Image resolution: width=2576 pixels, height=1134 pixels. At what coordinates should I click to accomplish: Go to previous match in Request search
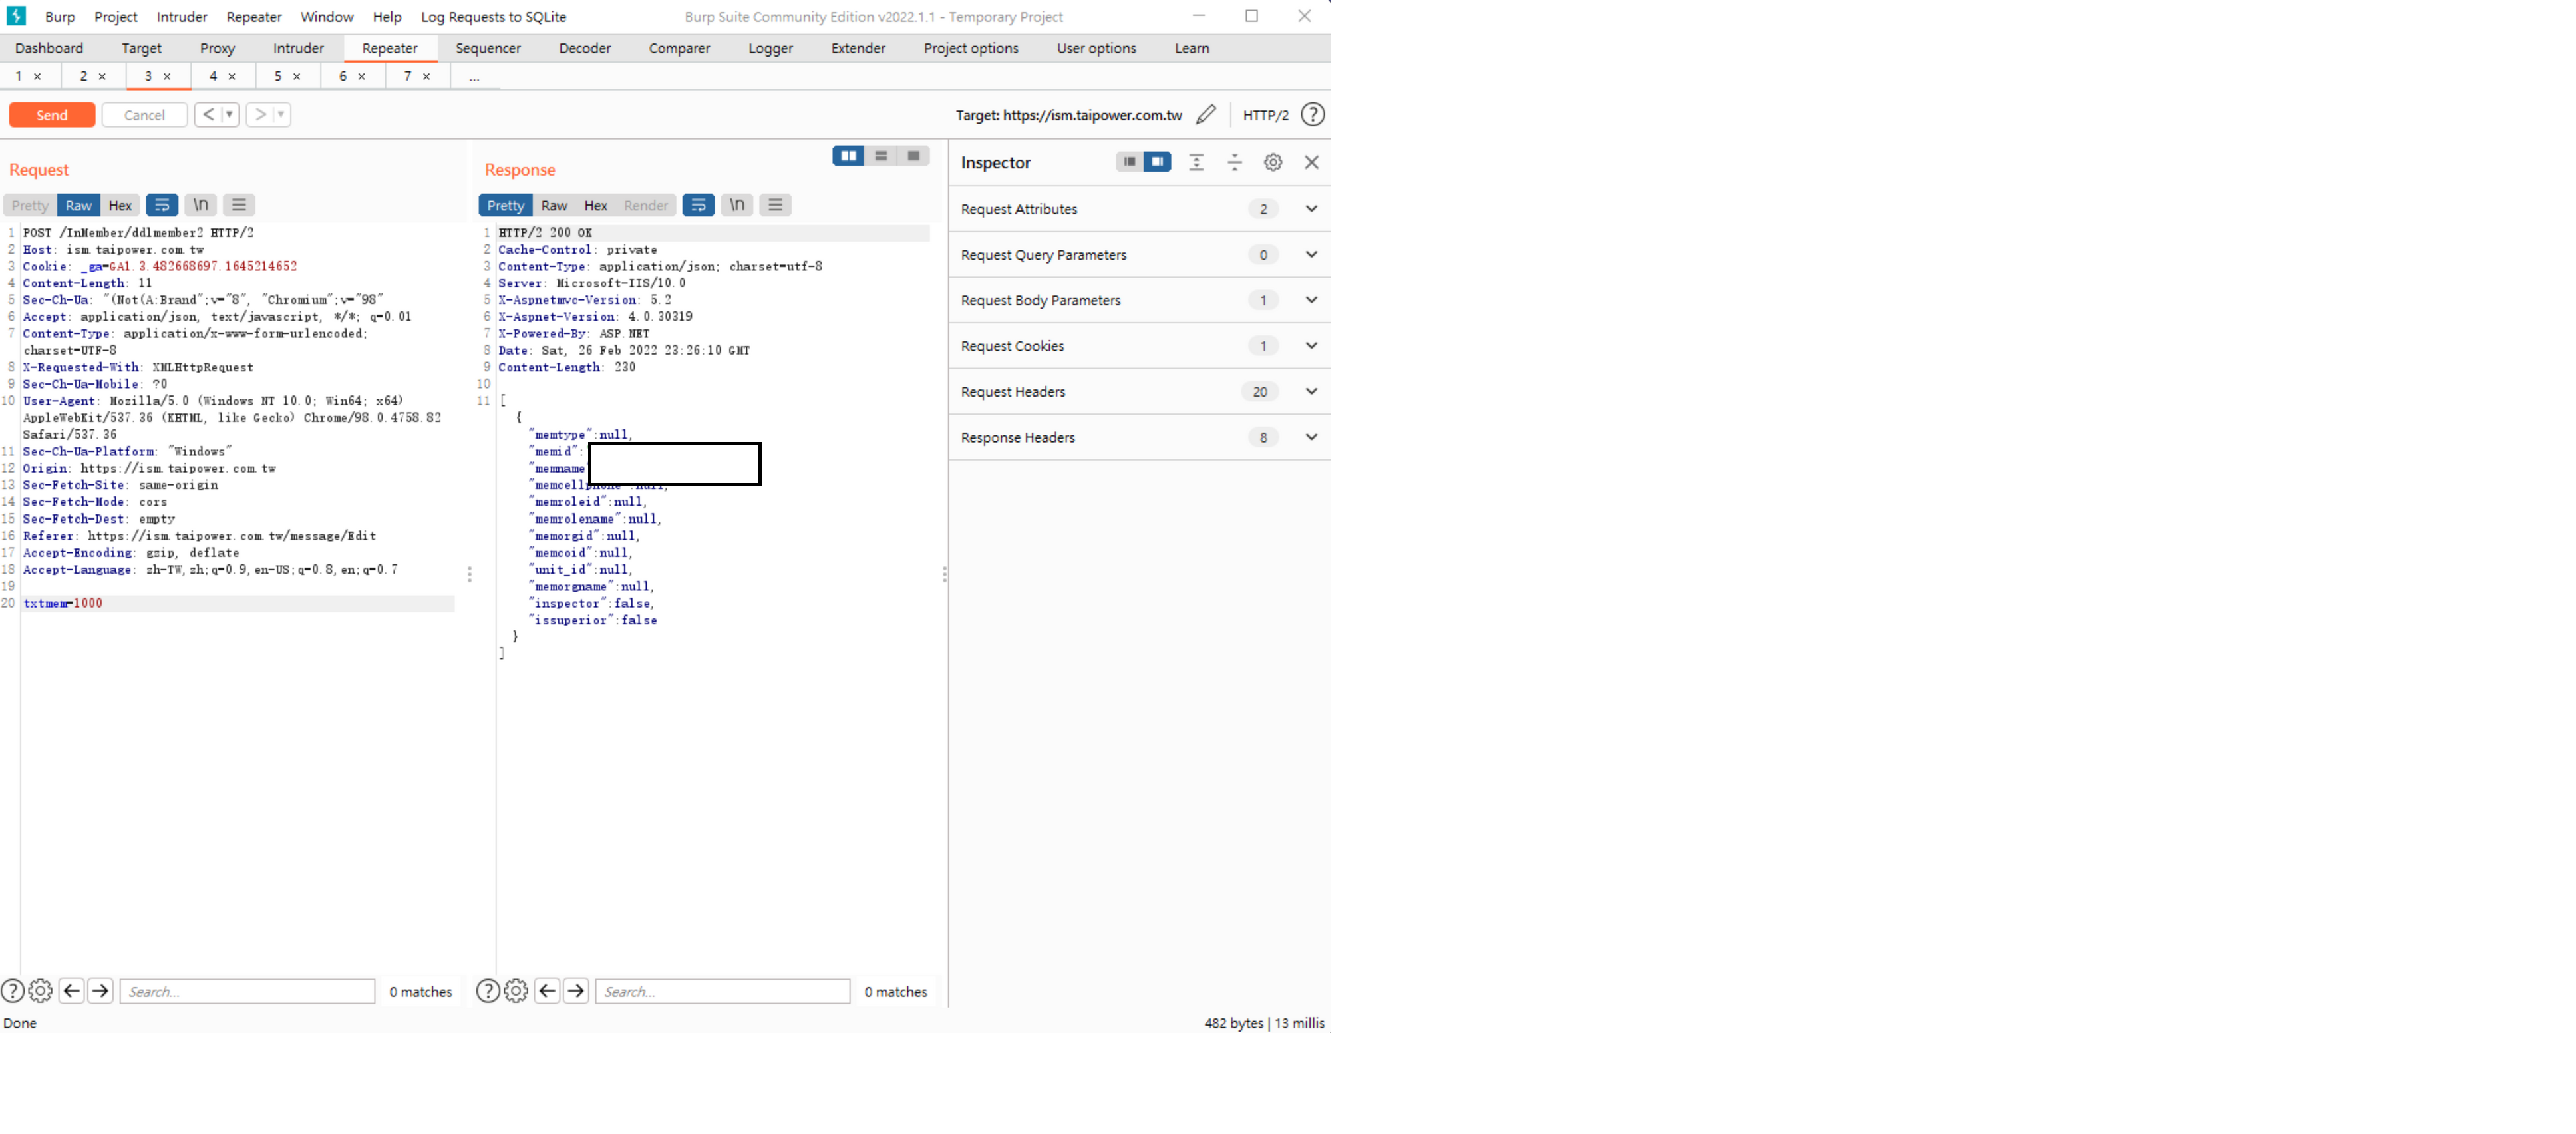pos(72,991)
